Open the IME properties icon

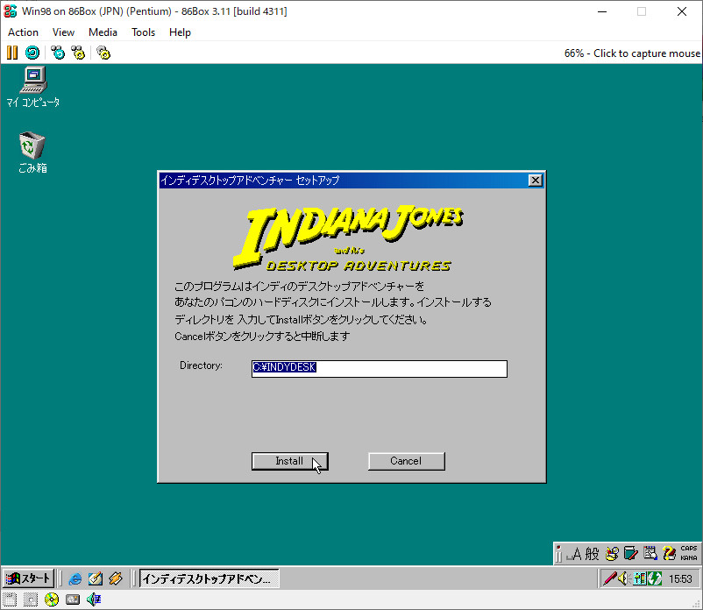650,554
